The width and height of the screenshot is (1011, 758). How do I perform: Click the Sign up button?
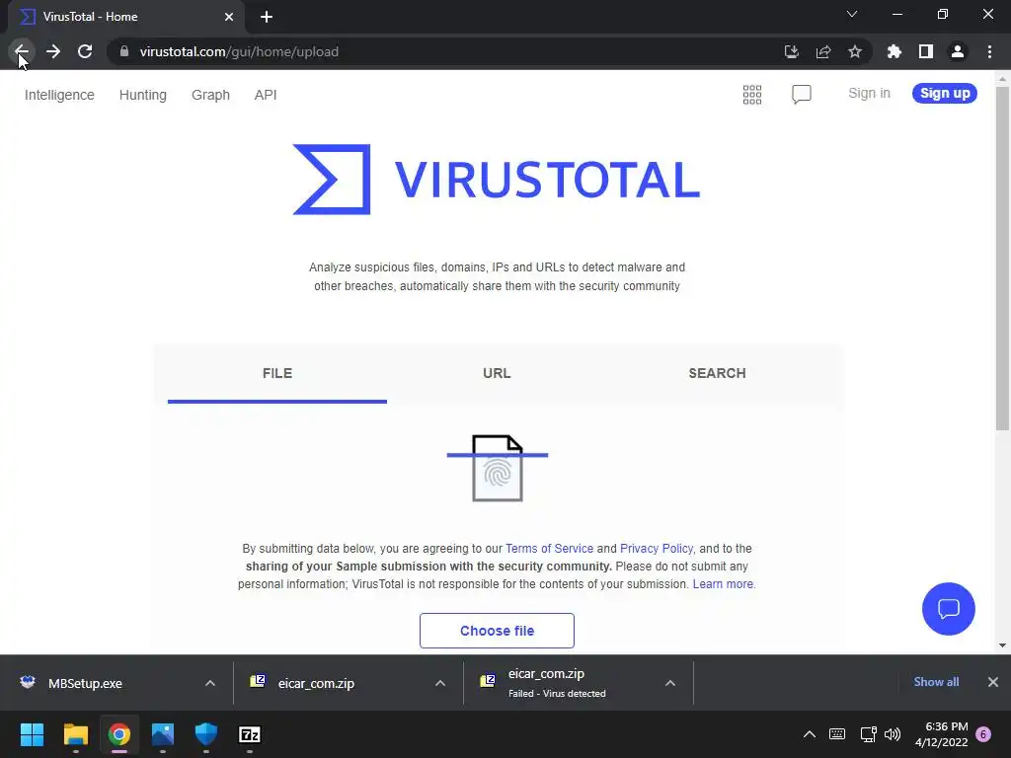coord(945,93)
